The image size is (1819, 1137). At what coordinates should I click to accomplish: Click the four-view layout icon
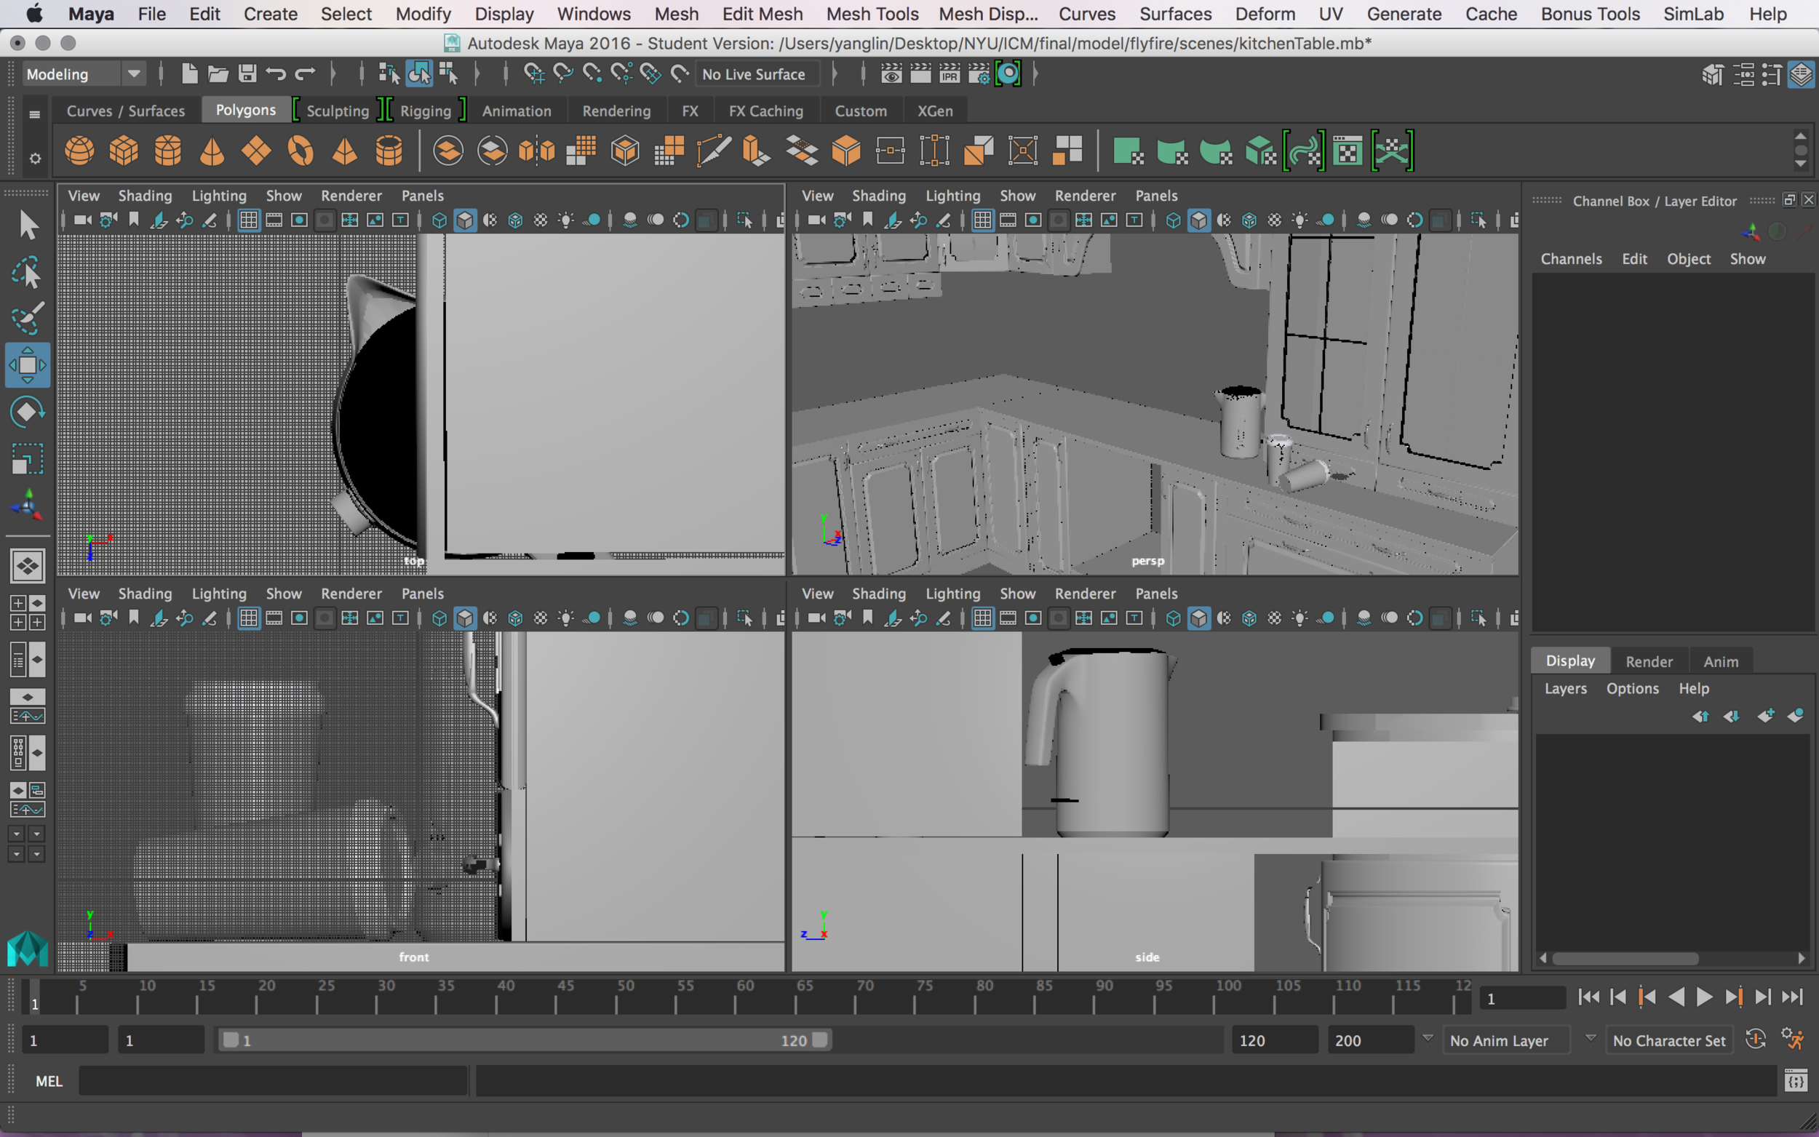28,613
